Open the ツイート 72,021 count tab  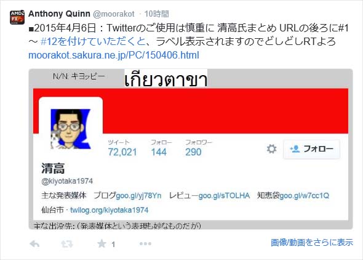122,148
